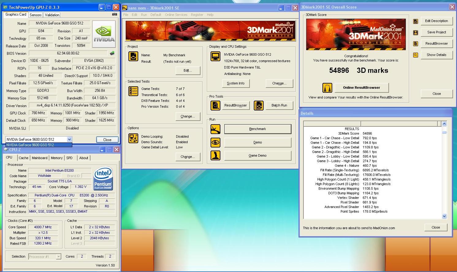This screenshot has height=272, width=457.
Task: Click the CPU-Z title bar icon
Action: [6, 149]
